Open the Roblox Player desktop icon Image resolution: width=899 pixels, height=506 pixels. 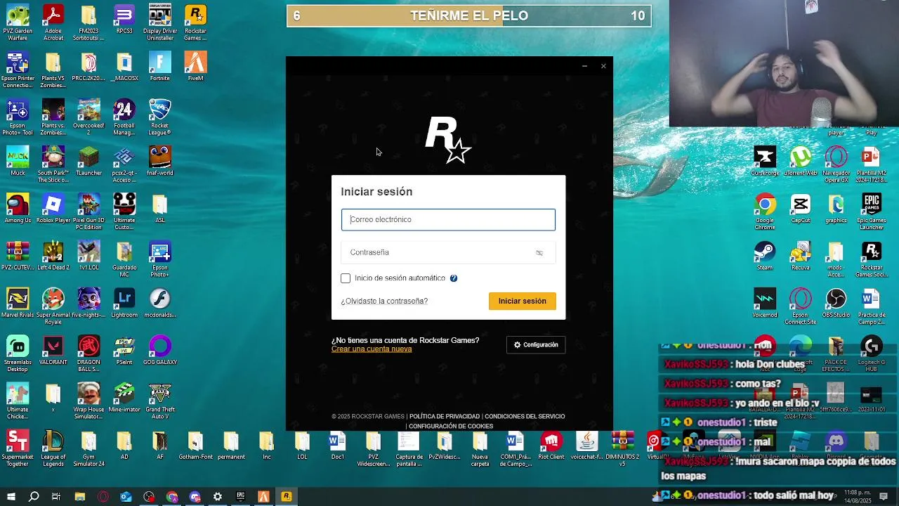click(53, 209)
